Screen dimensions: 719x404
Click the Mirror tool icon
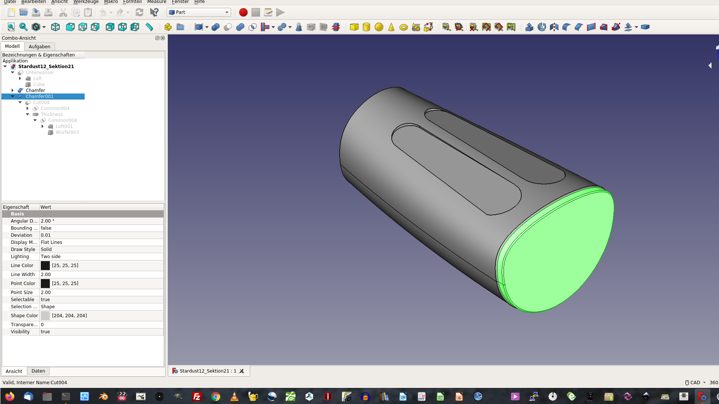coord(554,27)
